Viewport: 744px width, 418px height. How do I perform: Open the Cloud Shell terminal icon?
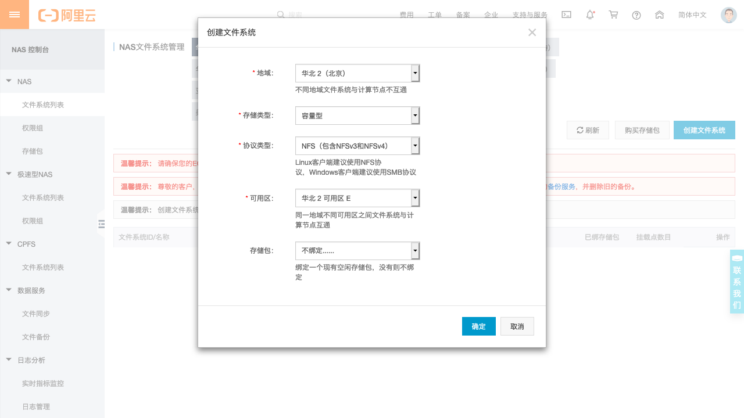point(566,15)
